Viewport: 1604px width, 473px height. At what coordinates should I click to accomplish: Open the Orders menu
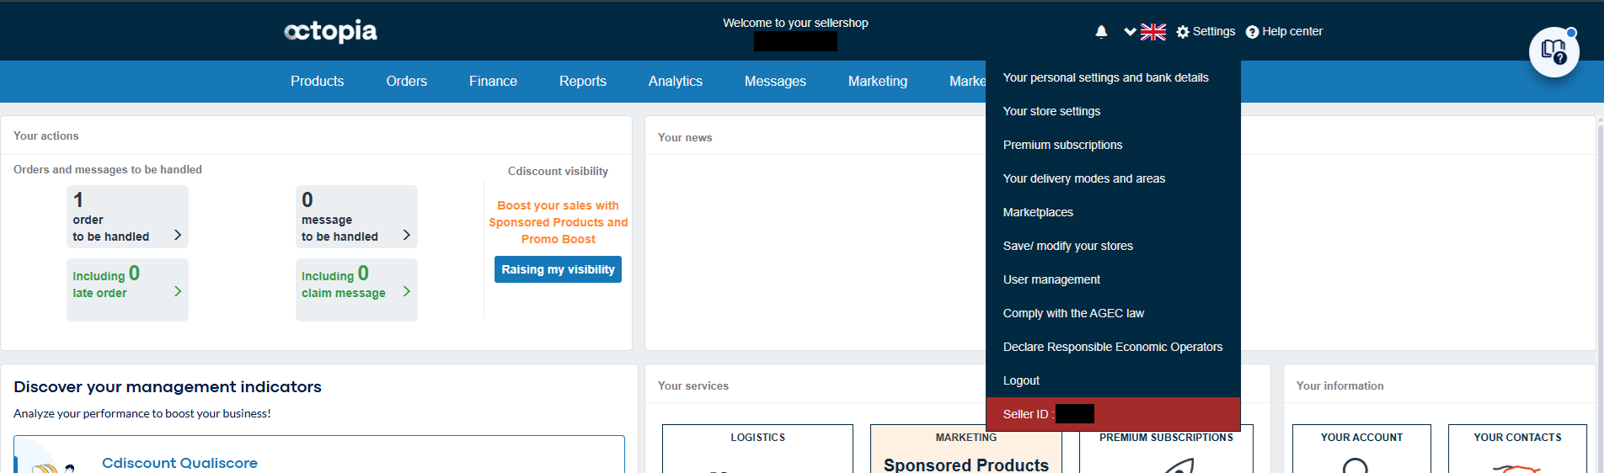coord(407,82)
